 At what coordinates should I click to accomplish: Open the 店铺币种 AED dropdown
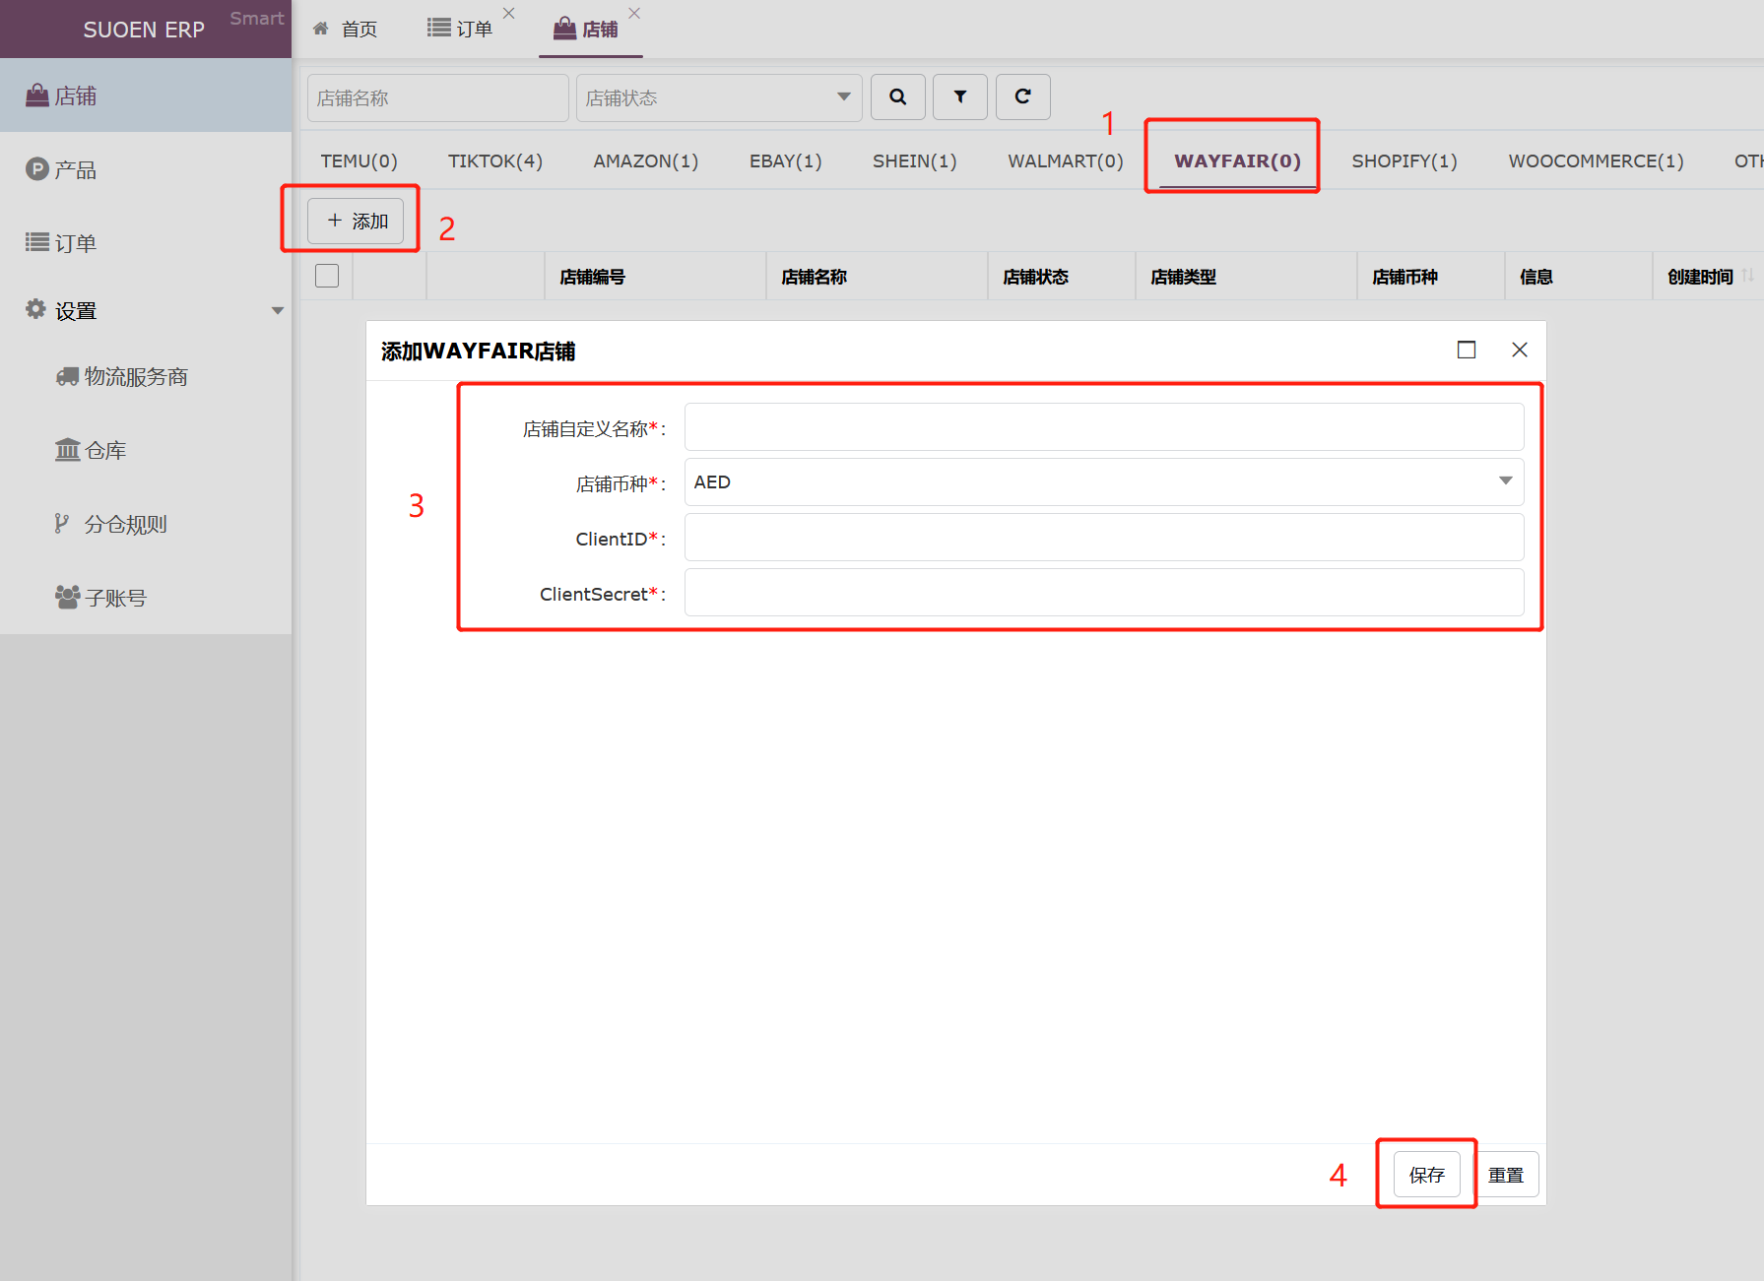pyautogui.click(x=1104, y=481)
